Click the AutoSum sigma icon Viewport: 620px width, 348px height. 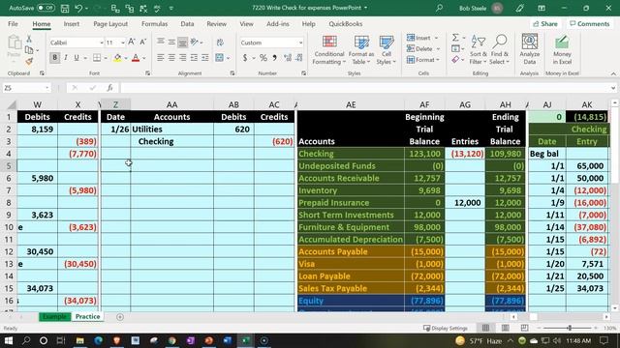pos(455,38)
